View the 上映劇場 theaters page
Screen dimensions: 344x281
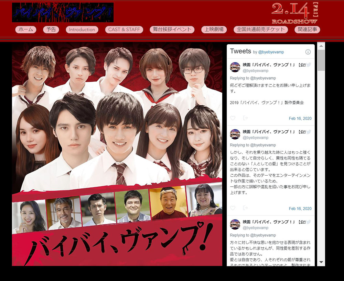click(x=214, y=30)
